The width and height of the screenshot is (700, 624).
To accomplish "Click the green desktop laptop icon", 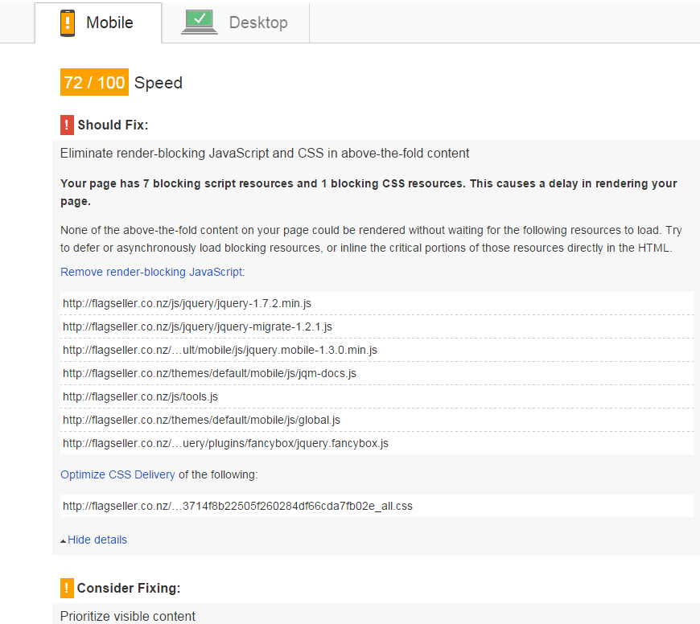I will tap(199, 22).
